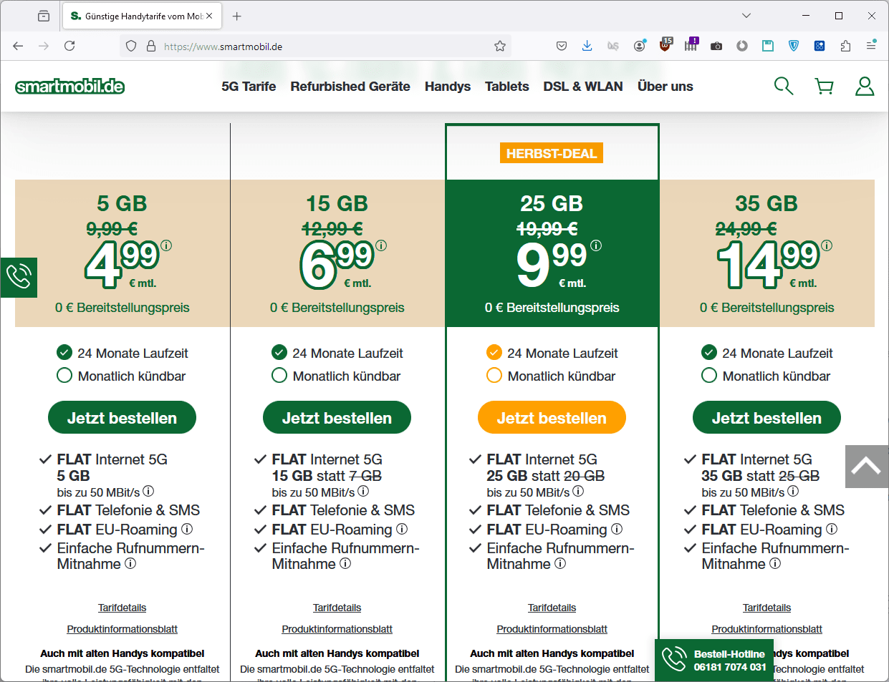Click the blue shield VPN extension icon
The width and height of the screenshot is (889, 682).
click(x=794, y=46)
